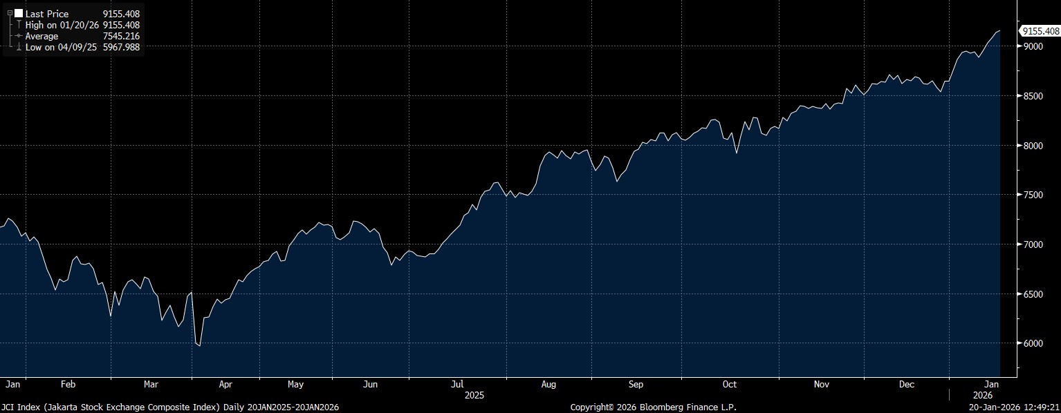The height and width of the screenshot is (413, 1061).
Task: Click the 9000 label on price axis
Action: (1033, 46)
